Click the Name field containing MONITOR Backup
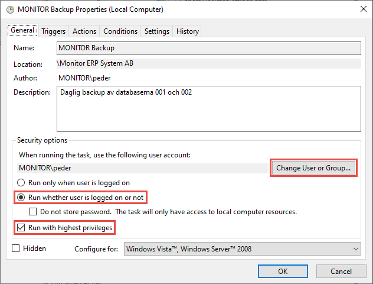The image size is (373, 284). (x=208, y=48)
